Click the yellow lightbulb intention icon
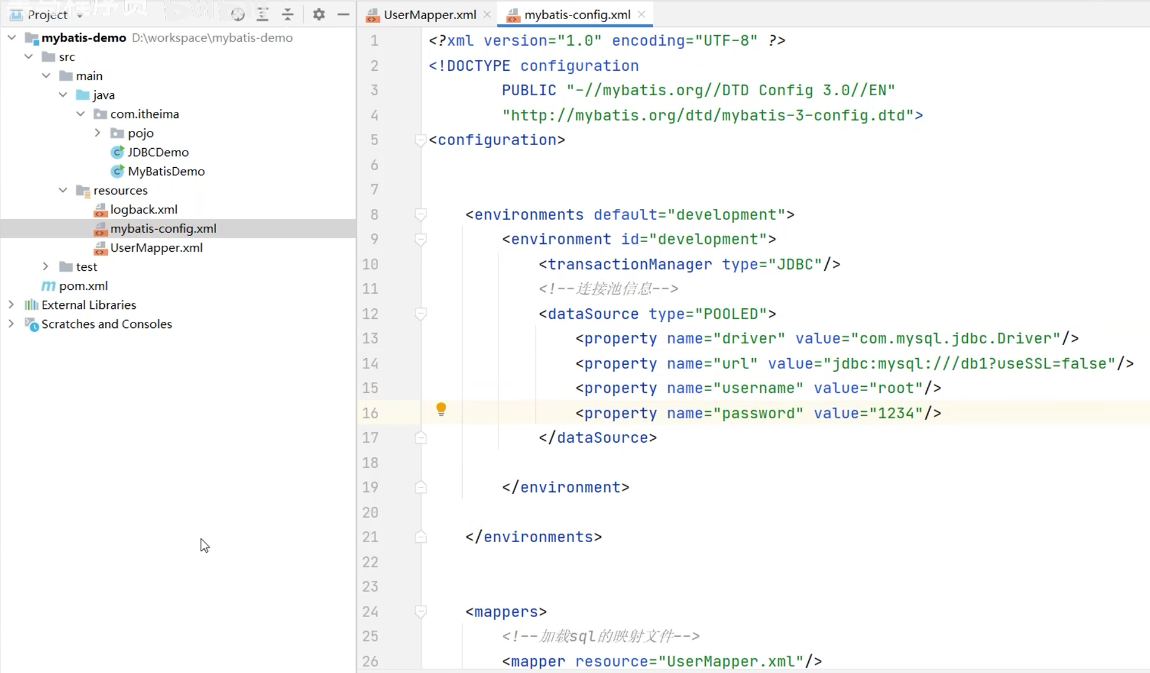Screen dimensions: 1150x673 [x=441, y=409]
